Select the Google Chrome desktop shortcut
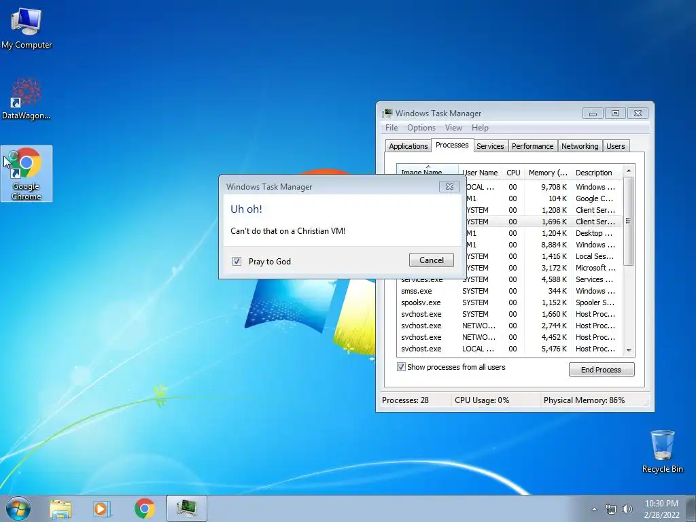Screen dimensions: 696x522 pyautogui.click(x=27, y=173)
